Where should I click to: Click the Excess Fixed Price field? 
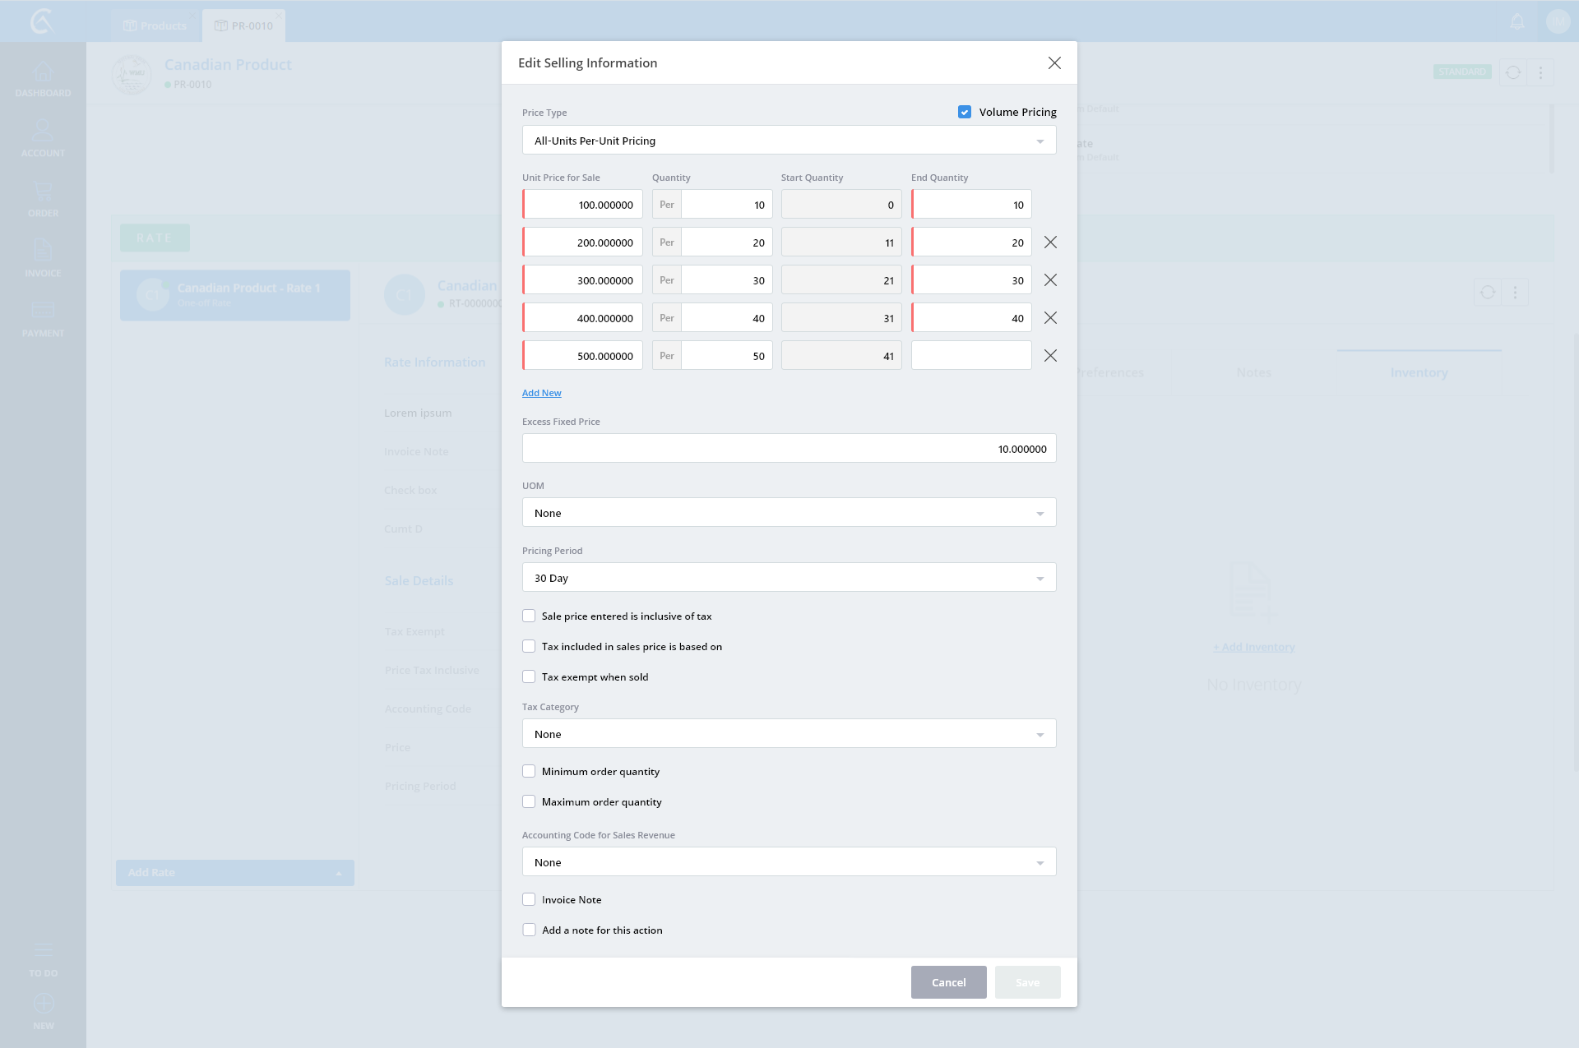(789, 449)
